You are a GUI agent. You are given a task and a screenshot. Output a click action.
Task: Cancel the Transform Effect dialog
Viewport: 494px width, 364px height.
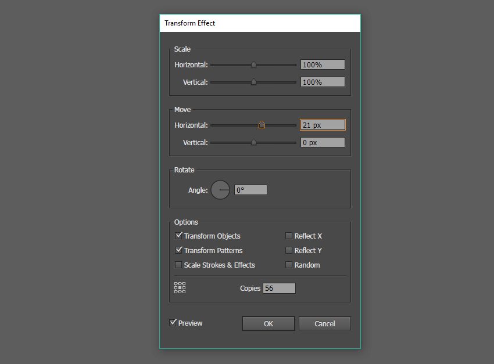click(325, 323)
